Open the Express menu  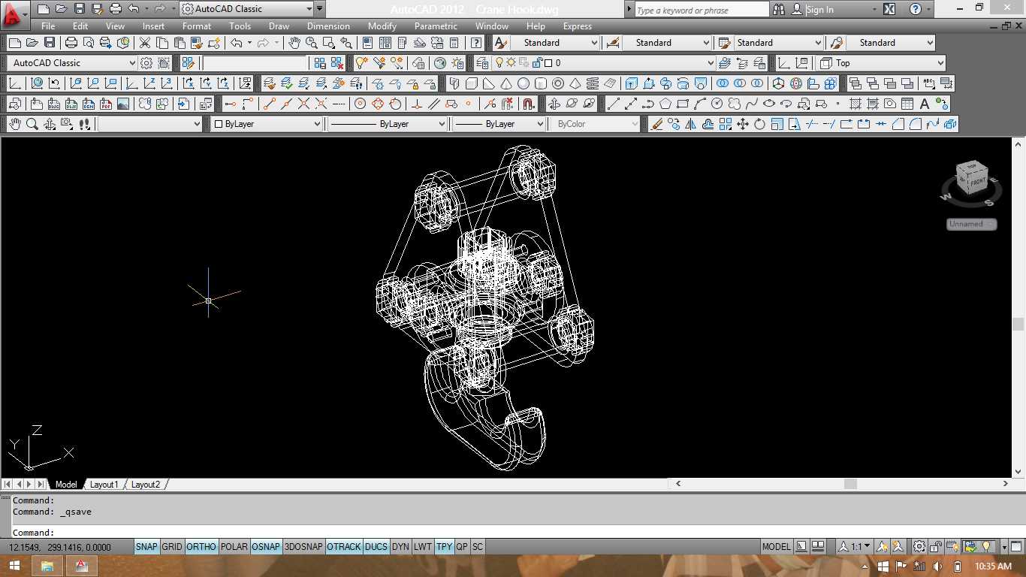578,26
